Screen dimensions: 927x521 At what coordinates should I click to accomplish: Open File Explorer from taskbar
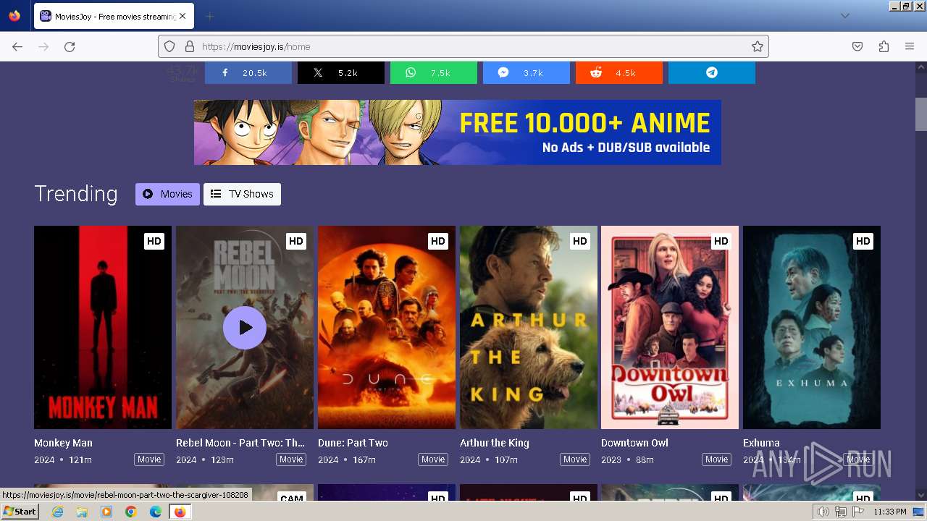82,512
